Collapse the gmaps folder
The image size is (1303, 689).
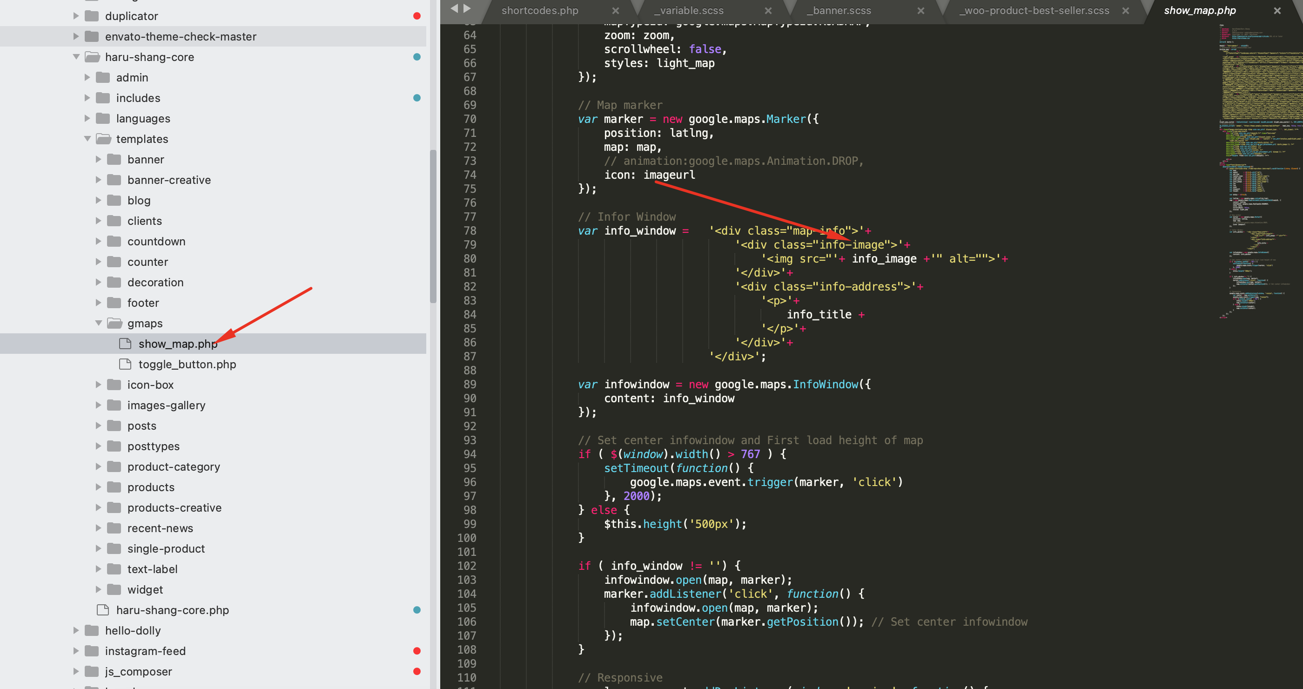click(98, 323)
